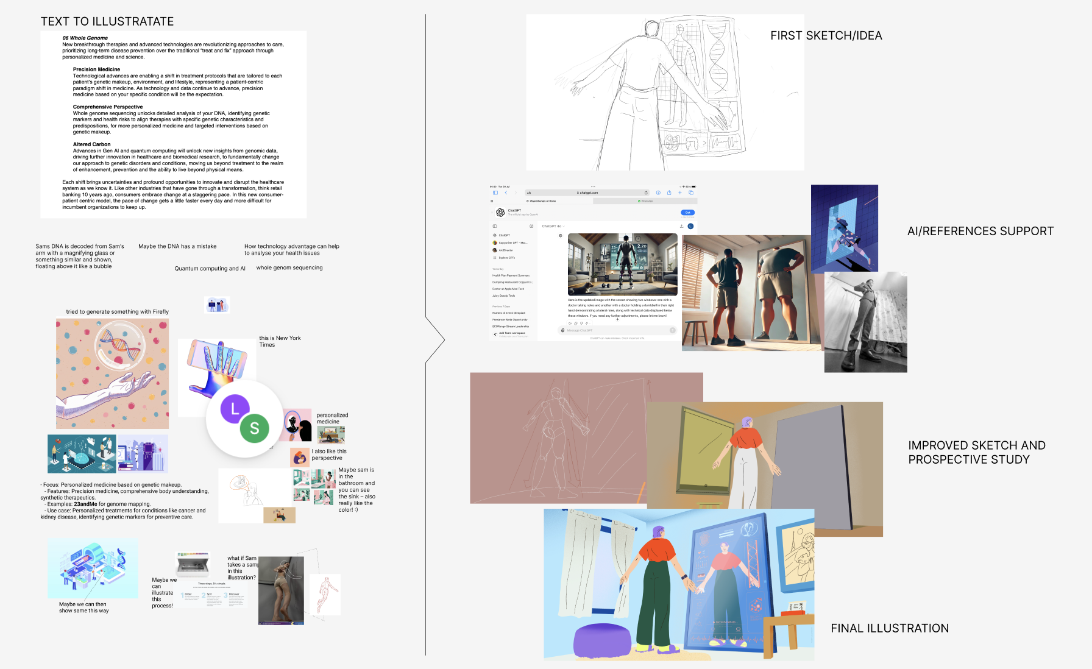Select the WhatsApp browser tab
The height and width of the screenshot is (669, 1092).
[645, 201]
